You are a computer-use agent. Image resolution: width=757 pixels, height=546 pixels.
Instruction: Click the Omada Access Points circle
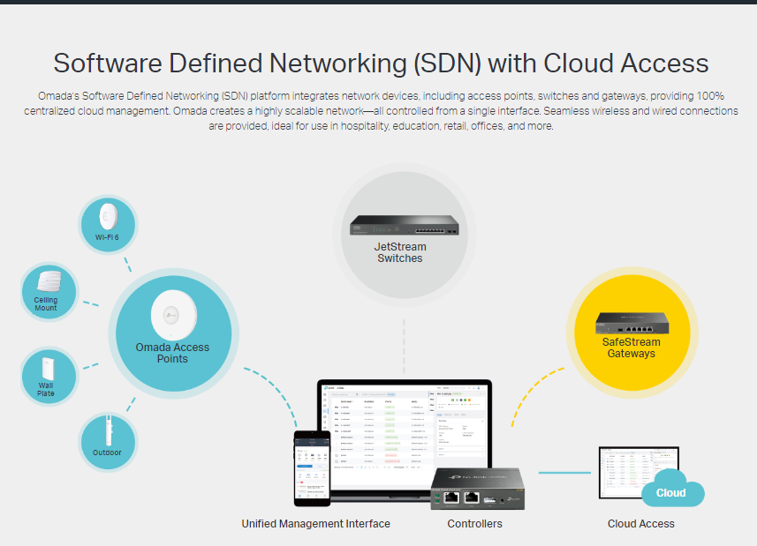coord(173,333)
